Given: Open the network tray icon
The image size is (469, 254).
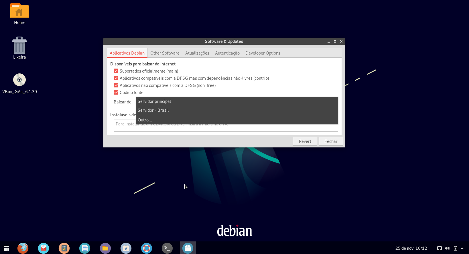Looking at the screenshot, I should 440,248.
